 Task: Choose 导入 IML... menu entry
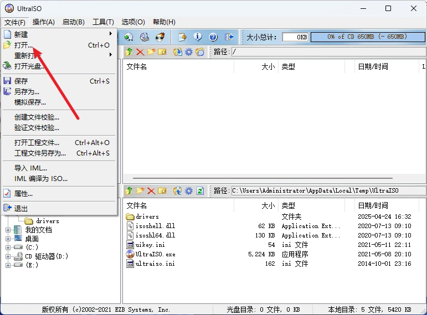59,168
